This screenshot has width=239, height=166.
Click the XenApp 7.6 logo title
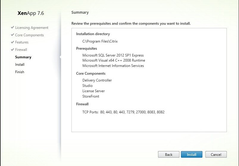[31, 13]
